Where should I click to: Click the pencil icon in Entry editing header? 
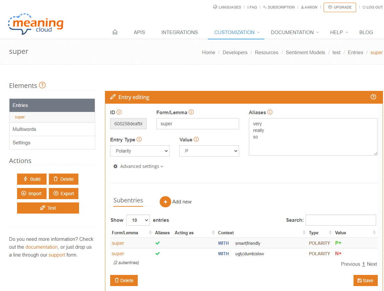[113, 97]
